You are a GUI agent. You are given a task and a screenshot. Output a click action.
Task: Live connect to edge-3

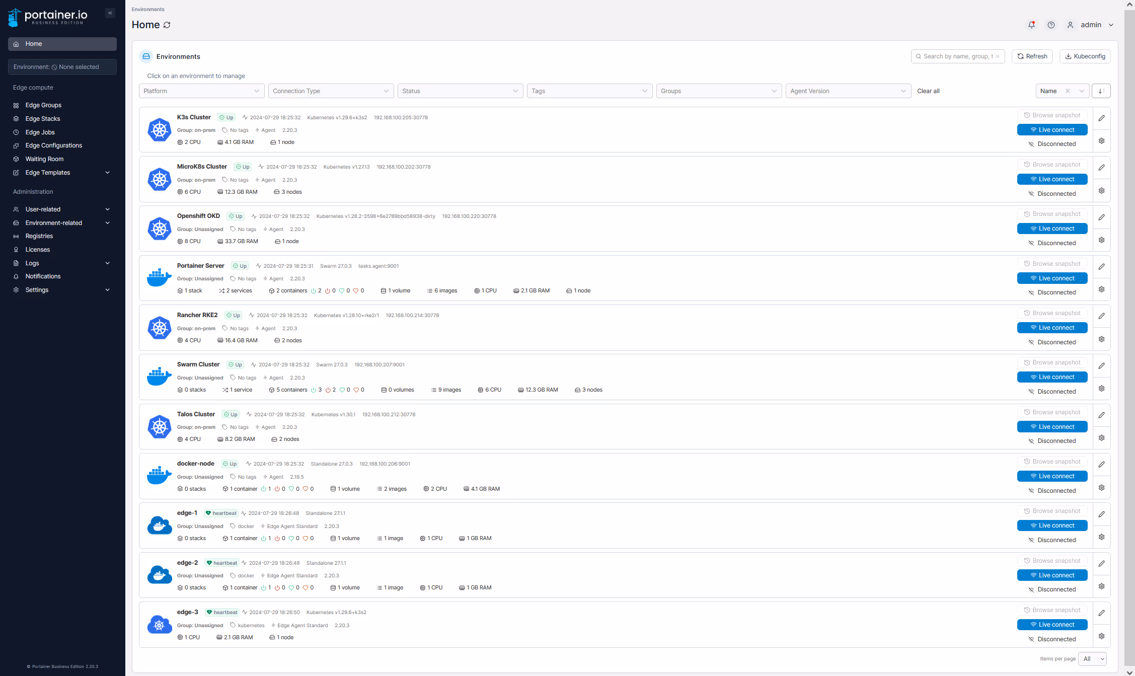tap(1052, 625)
